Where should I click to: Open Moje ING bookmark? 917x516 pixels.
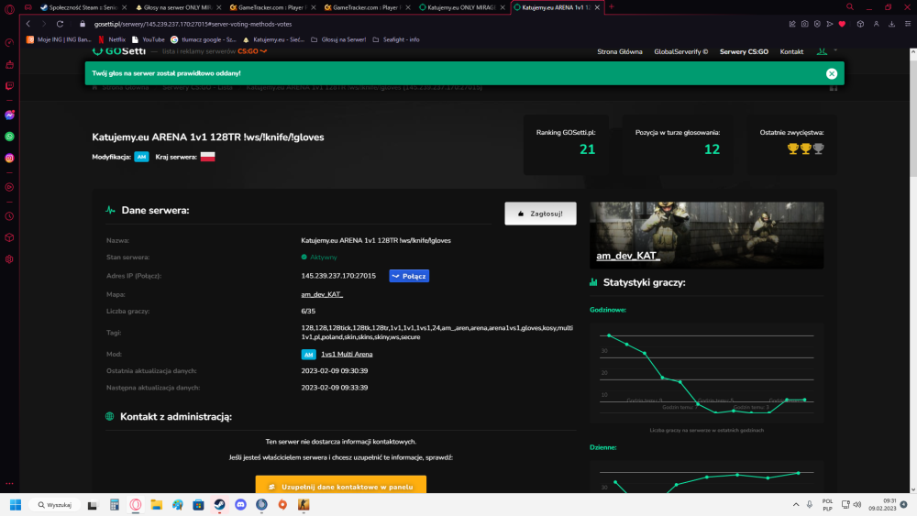point(59,39)
